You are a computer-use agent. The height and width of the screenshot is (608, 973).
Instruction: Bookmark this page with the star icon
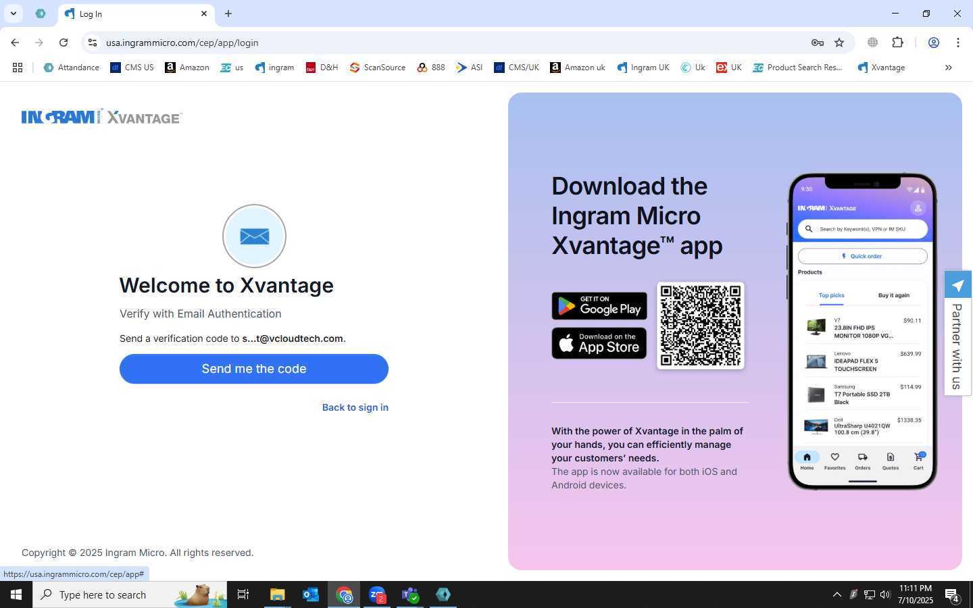839,43
